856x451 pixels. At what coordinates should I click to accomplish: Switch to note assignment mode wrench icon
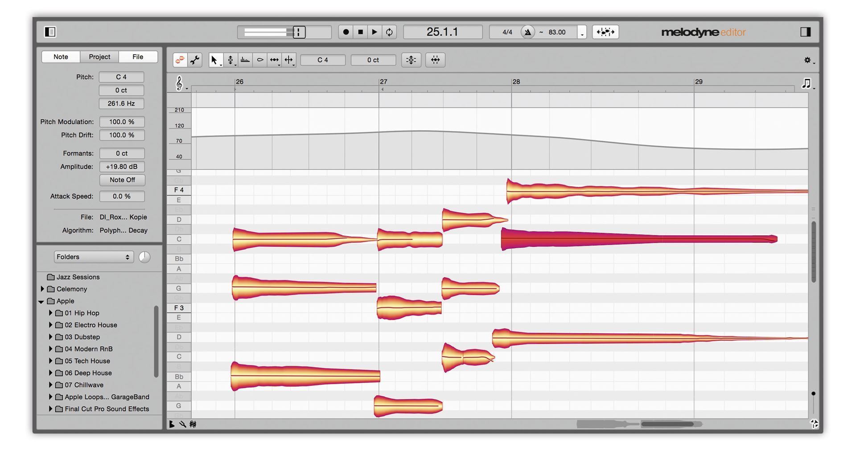pyautogui.click(x=195, y=60)
